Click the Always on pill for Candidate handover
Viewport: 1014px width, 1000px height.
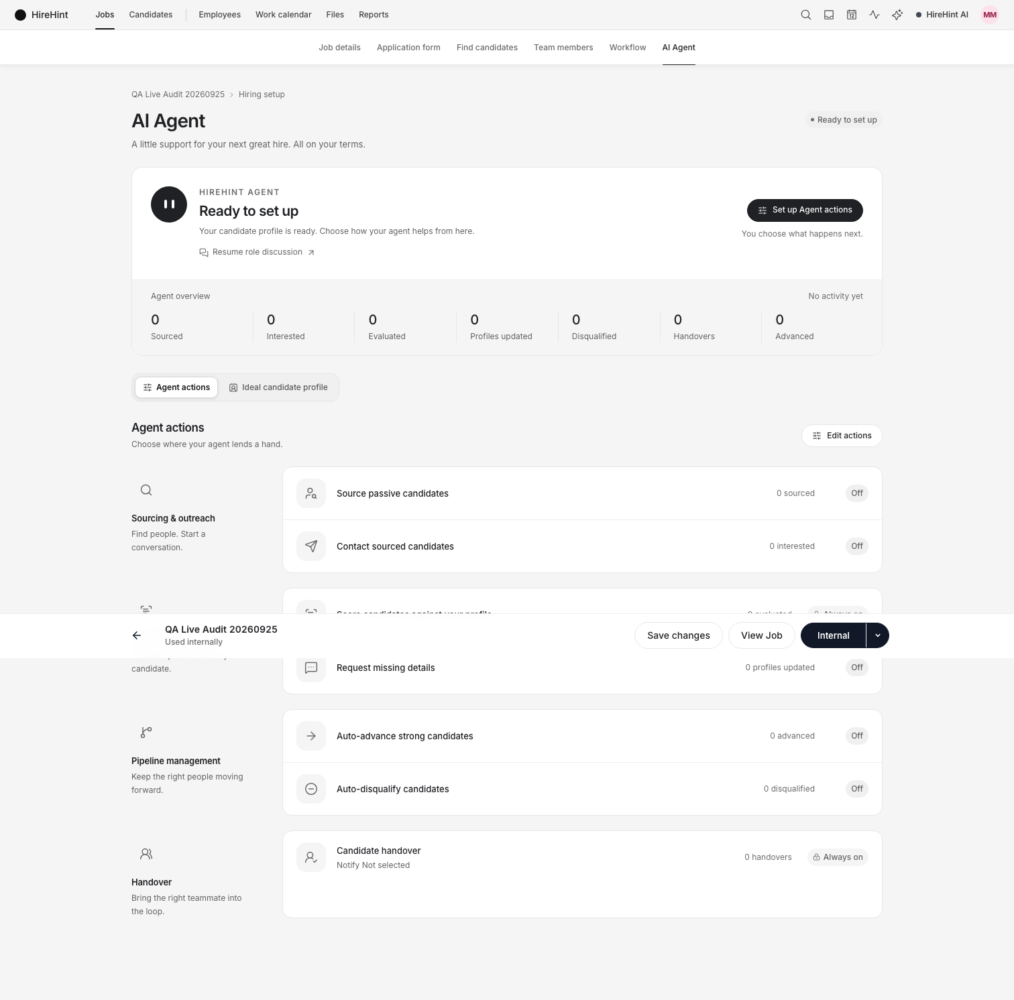click(x=838, y=857)
